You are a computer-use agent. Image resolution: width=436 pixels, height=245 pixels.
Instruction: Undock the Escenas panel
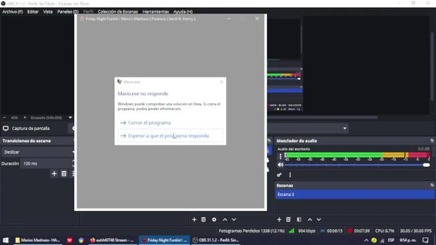coord(432,185)
